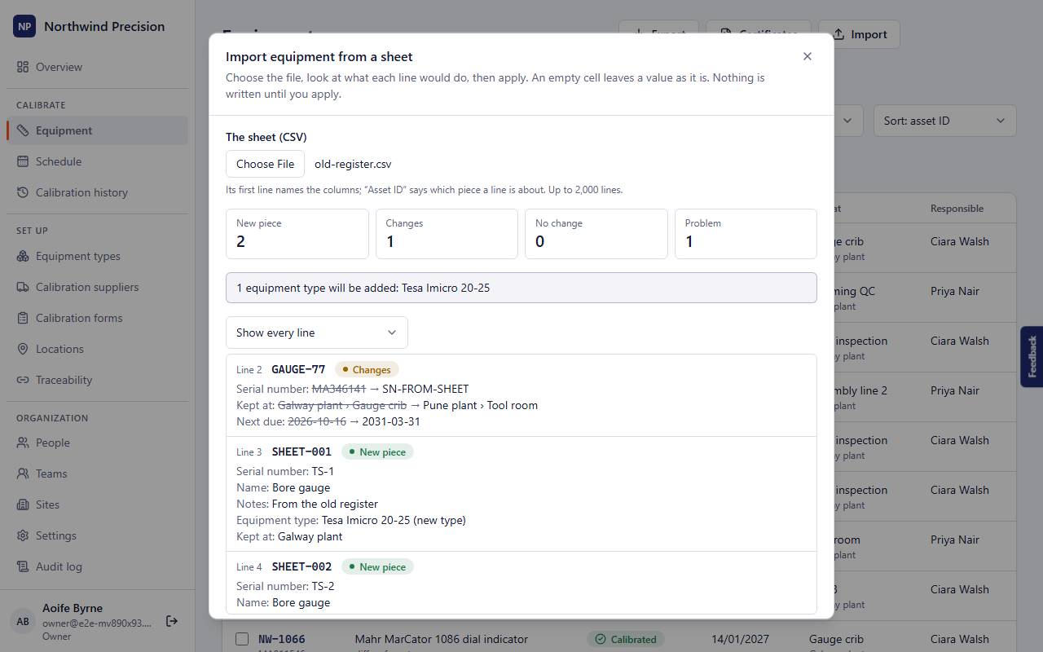Select the Problem summary card
The height and width of the screenshot is (652, 1043).
(746, 234)
